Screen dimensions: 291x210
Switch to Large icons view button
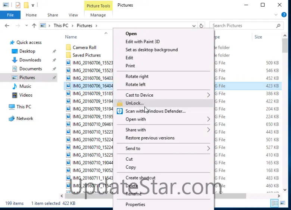pos(282,203)
